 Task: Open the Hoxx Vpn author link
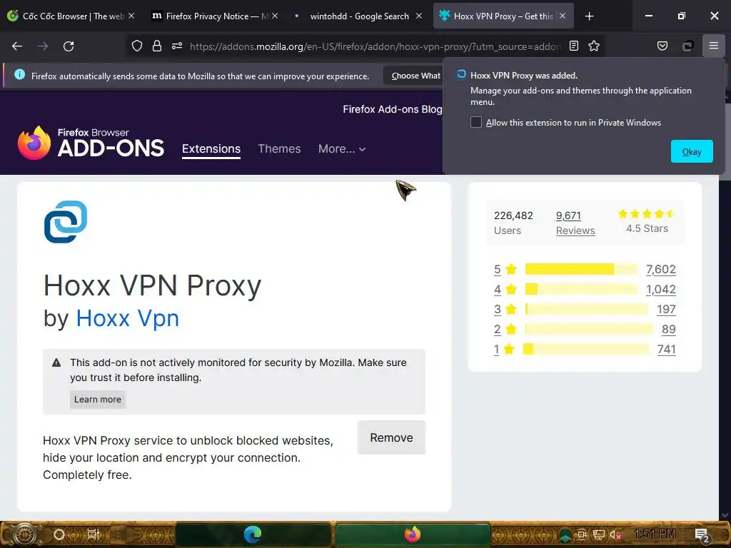coord(127,319)
